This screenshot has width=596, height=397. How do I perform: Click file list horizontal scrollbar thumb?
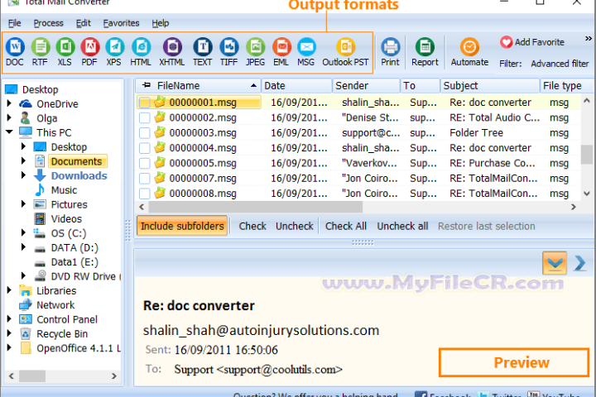pos(256,207)
